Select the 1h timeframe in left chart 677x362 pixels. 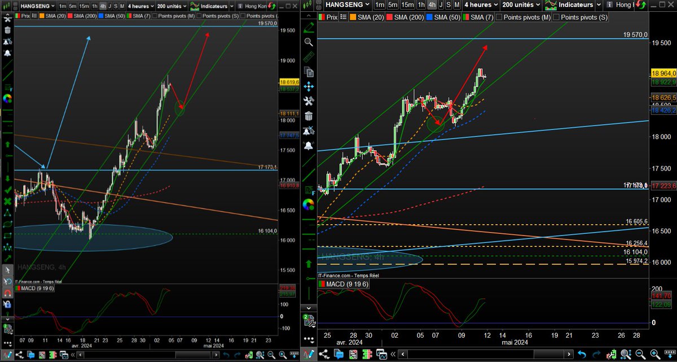point(95,6)
